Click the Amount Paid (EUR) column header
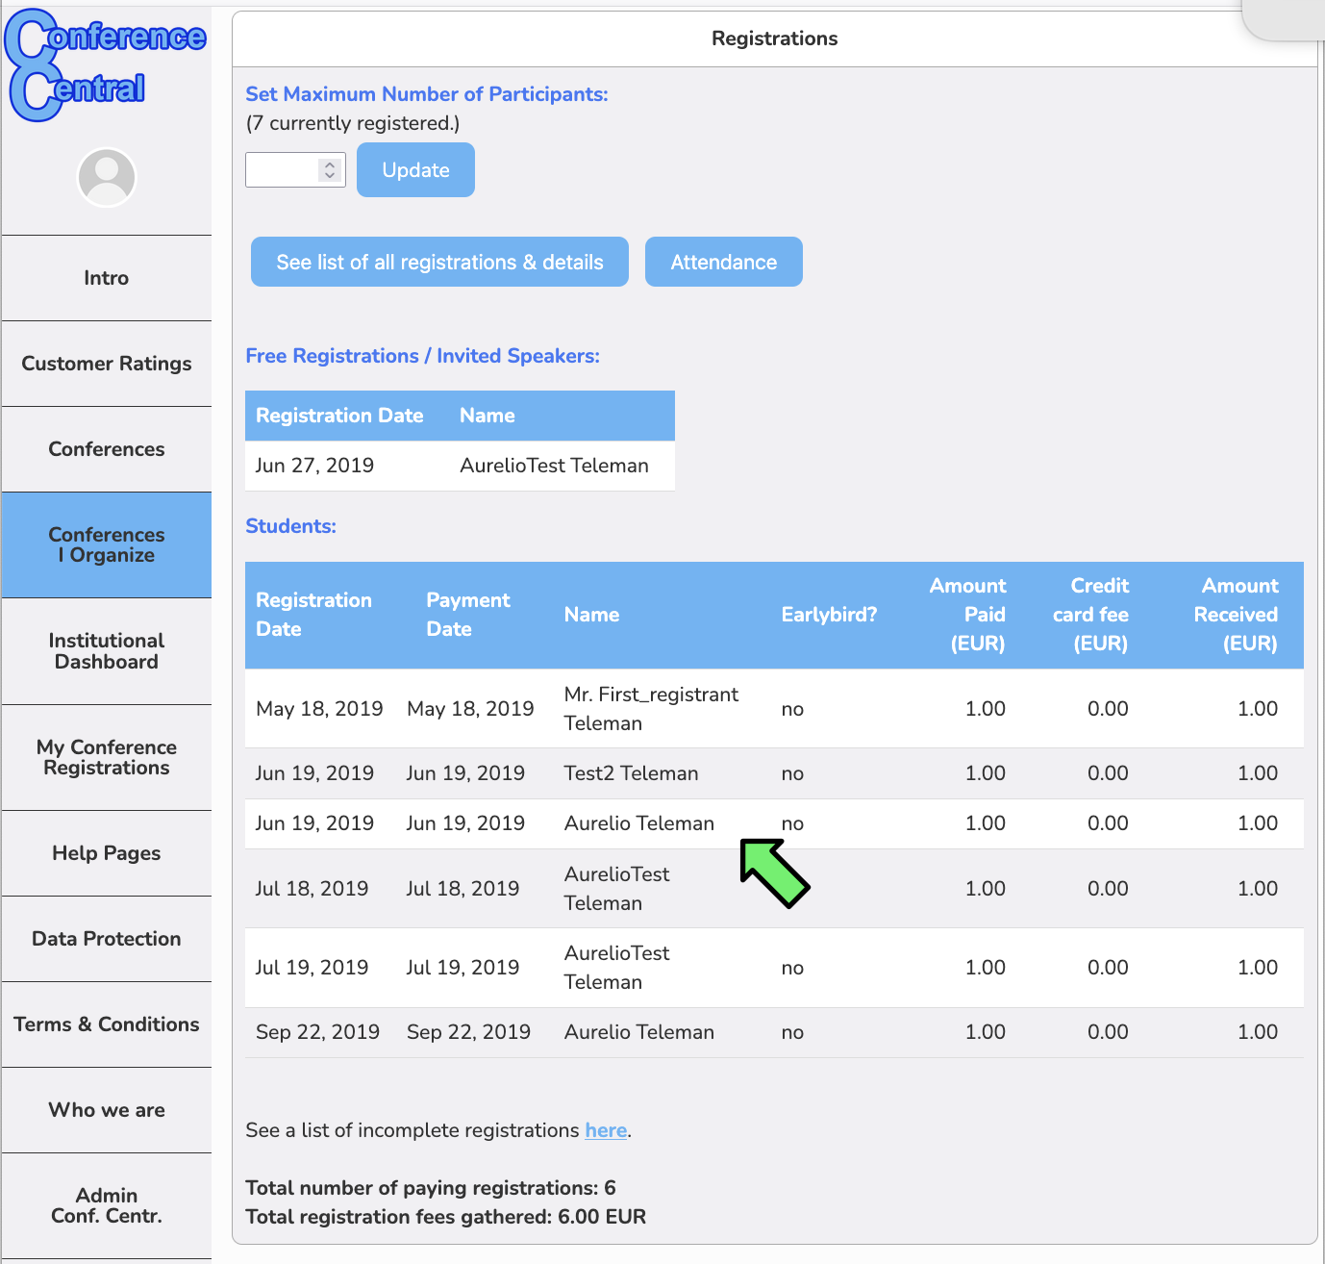1325x1264 pixels. [967, 615]
